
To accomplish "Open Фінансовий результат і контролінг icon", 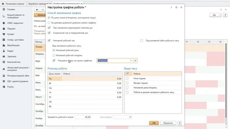I will pyautogui.click(x=4, y=69).
